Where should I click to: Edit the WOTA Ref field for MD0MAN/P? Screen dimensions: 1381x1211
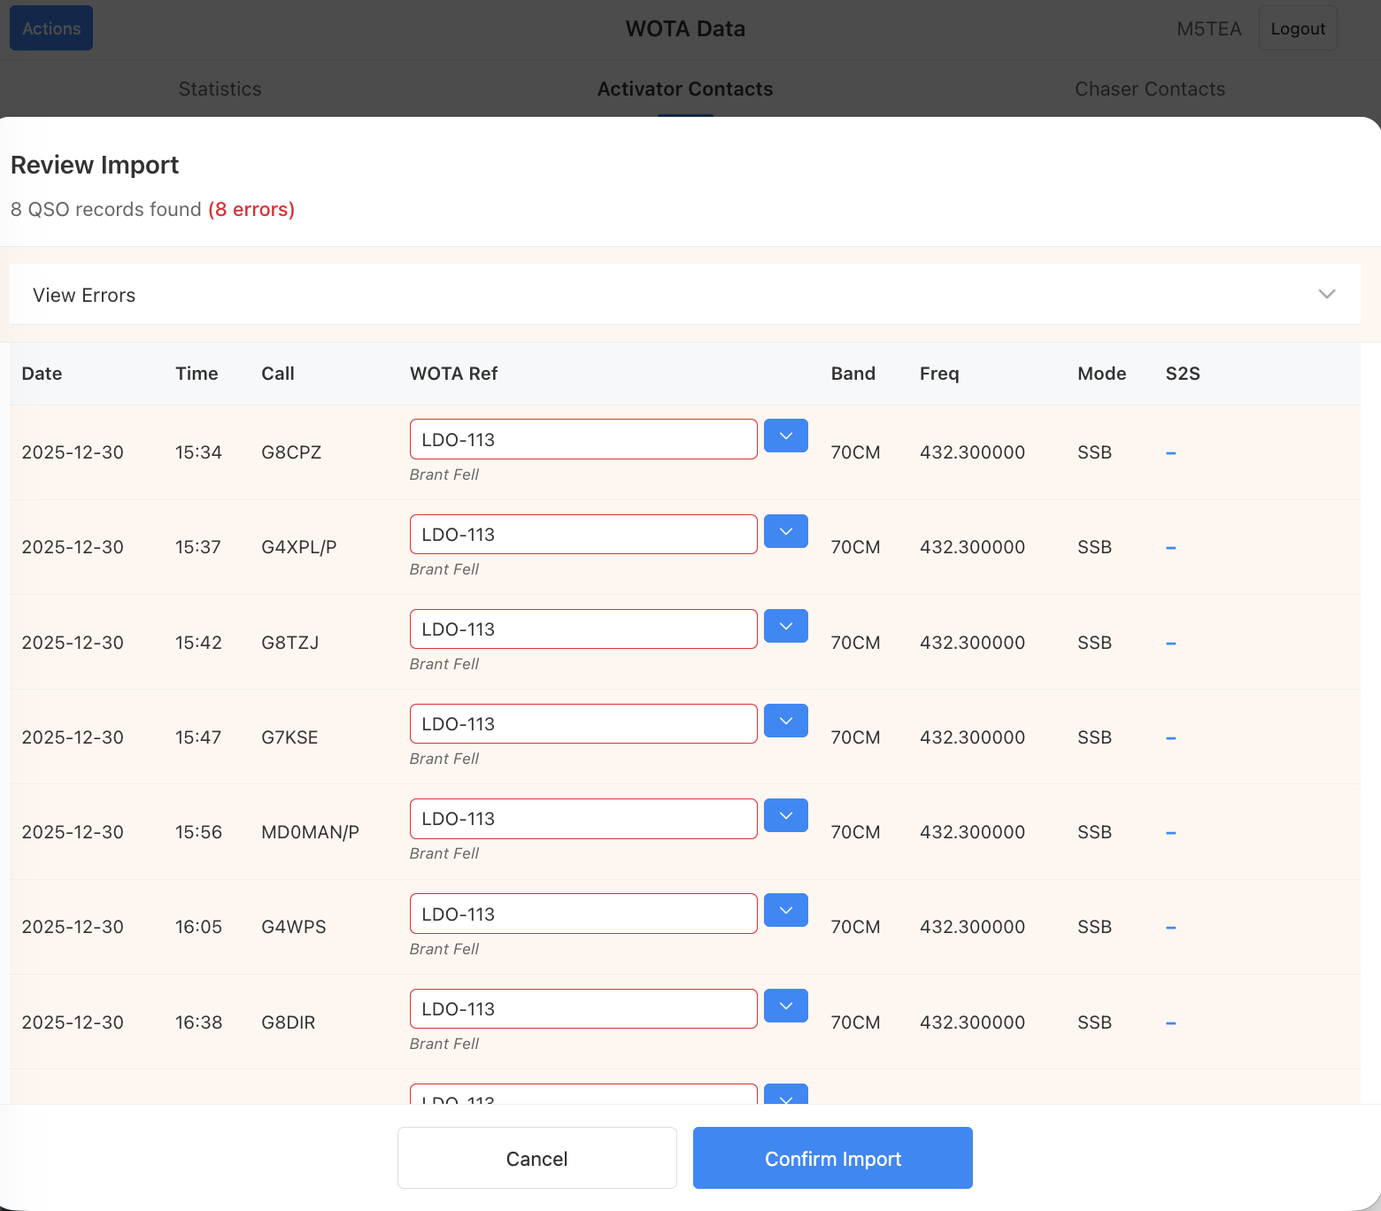pyautogui.click(x=582, y=819)
